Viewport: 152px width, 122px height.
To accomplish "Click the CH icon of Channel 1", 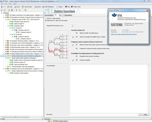I will pos(14,28).
